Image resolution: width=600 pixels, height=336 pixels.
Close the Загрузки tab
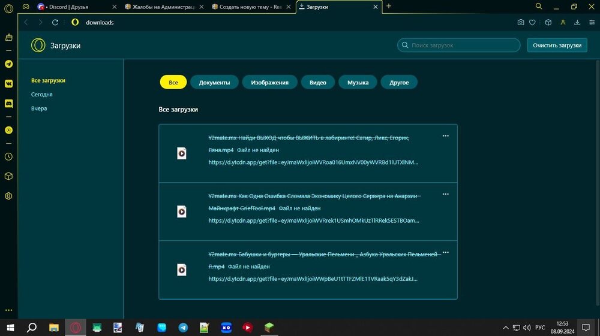coord(376,7)
